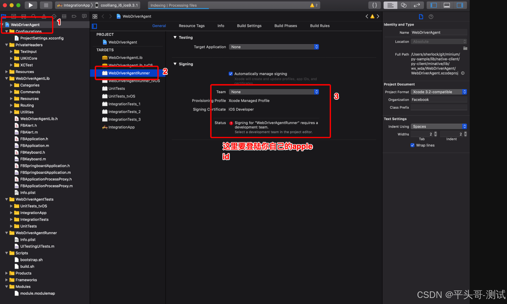This screenshot has width=507, height=304.
Task: Show the debug area pane
Action: 447,5
